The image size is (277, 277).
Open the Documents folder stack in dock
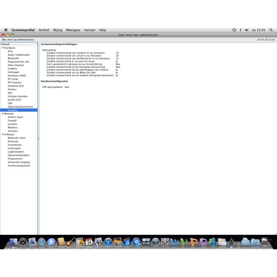pyautogui.click(x=245, y=242)
